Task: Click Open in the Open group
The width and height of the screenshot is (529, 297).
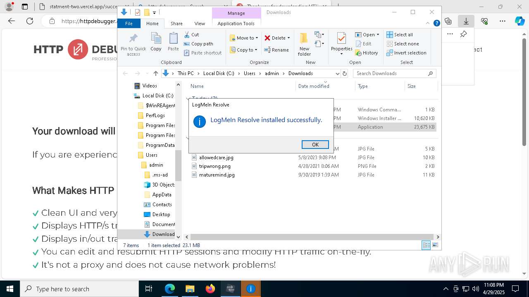Action: [x=367, y=35]
